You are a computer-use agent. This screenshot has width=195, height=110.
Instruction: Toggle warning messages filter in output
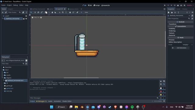click(162, 95)
